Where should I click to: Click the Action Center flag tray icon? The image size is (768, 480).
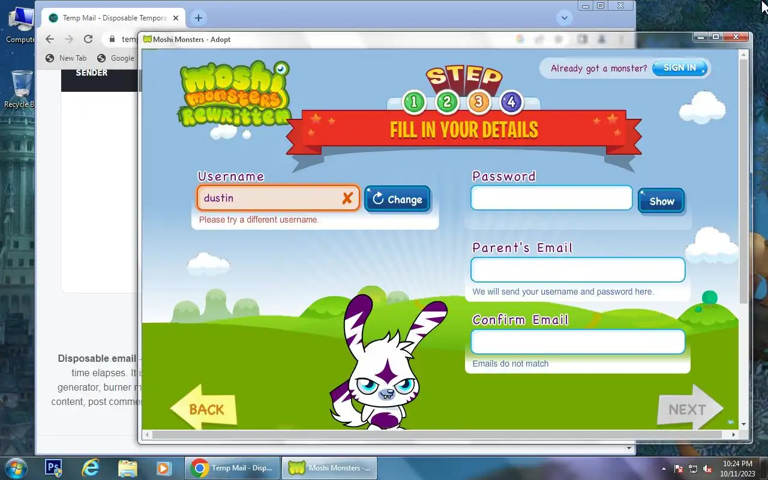pos(679,469)
